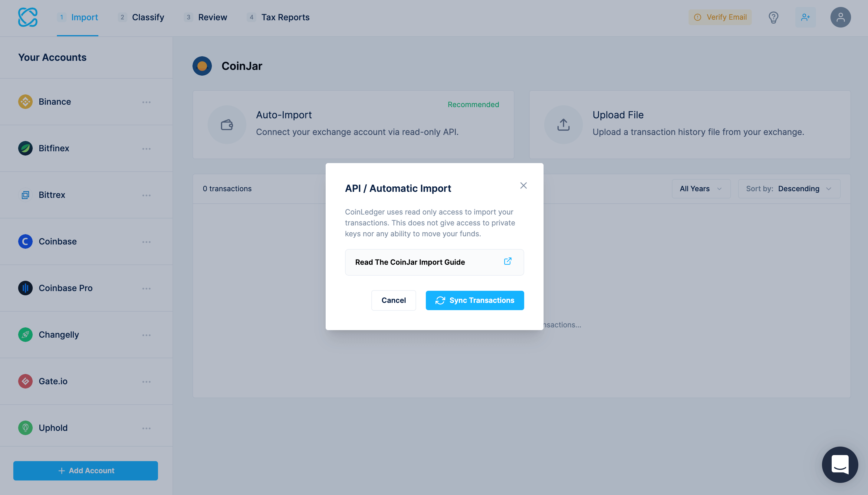This screenshot has width=868, height=495.
Task: Click the Sync Transactions button
Action: click(x=475, y=300)
